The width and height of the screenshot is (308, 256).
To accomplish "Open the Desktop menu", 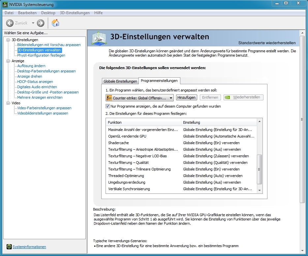I will click(x=48, y=13).
